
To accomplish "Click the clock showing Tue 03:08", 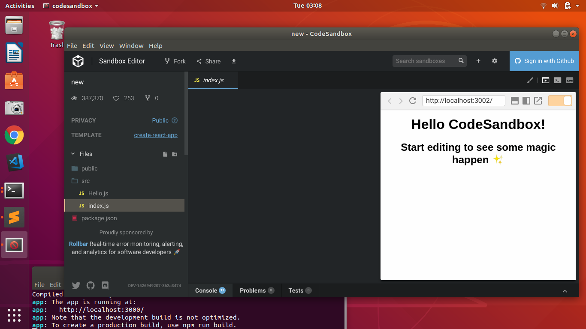I will coord(308,6).
